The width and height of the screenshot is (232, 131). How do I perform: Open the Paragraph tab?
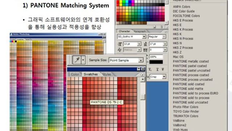coord(140,31)
